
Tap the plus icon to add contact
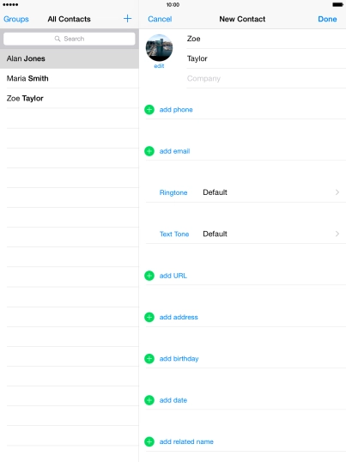128,19
